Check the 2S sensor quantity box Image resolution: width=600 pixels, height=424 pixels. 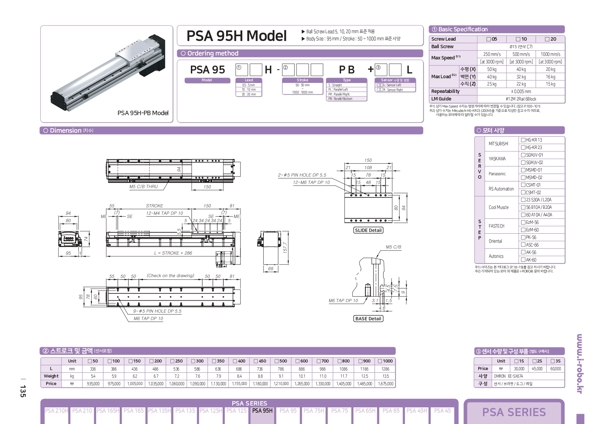pyautogui.click(x=535, y=361)
